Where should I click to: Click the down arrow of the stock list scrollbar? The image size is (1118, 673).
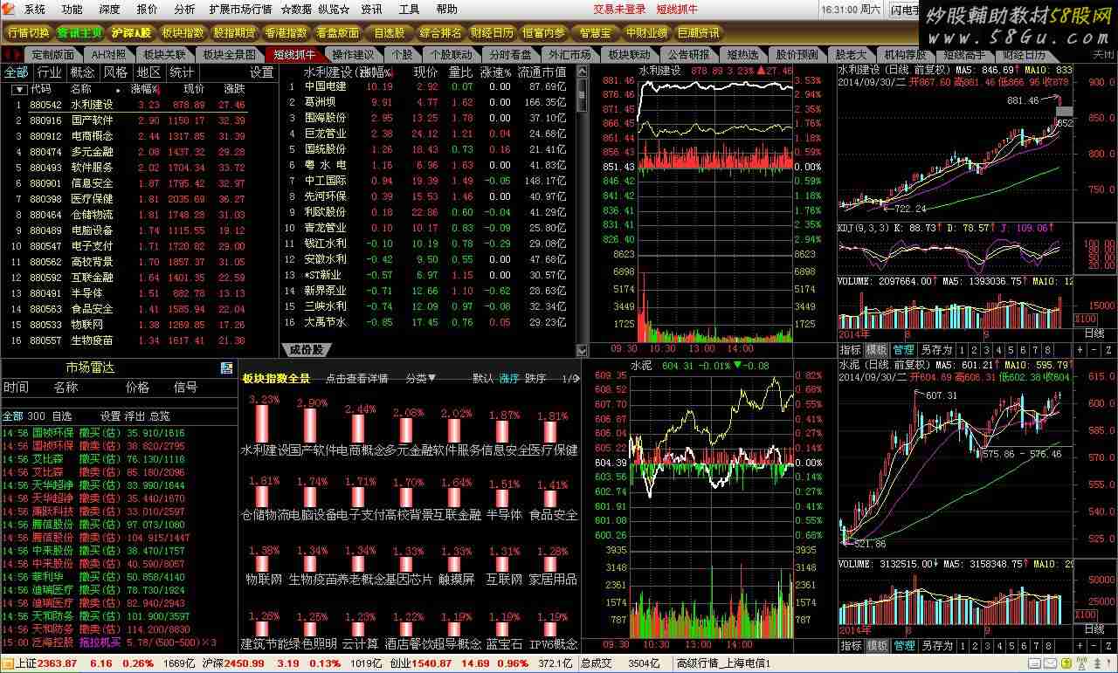click(x=583, y=349)
